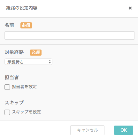Click the empty footer area left of キャンセル

point(35,130)
